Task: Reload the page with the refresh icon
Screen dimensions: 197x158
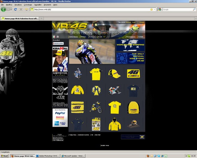Action: 15,10
